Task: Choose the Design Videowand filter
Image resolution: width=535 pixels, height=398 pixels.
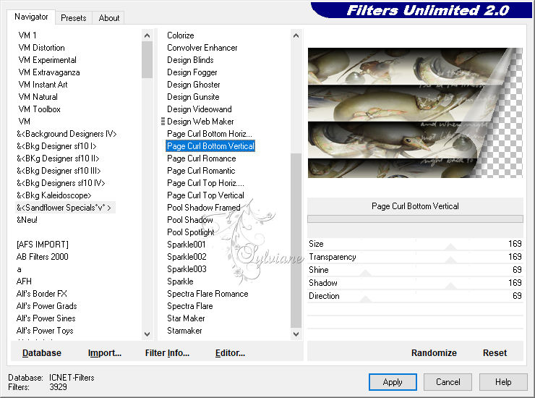Action: pos(200,109)
